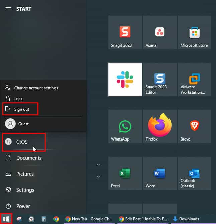Click the START header text

(24, 9)
